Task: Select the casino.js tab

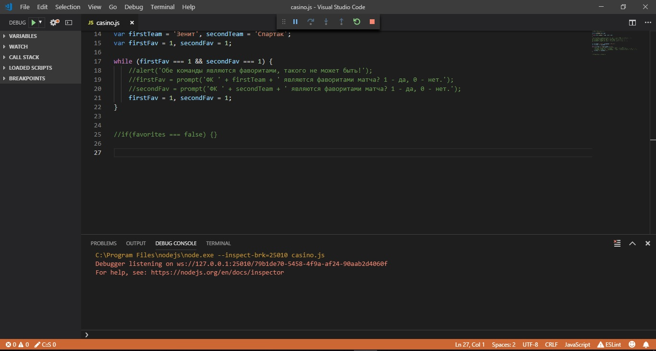Action: click(x=109, y=23)
